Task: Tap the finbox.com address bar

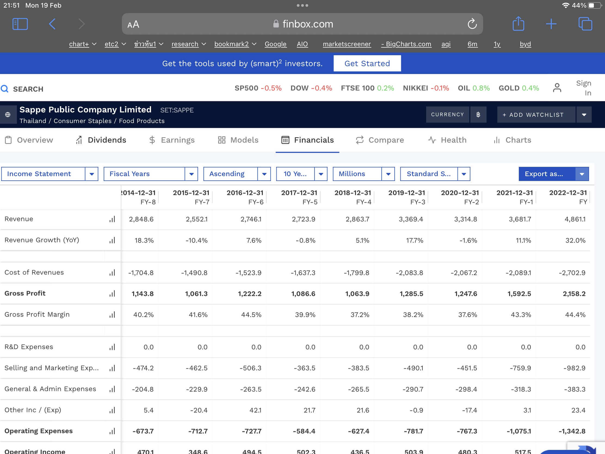Action: pyautogui.click(x=302, y=24)
